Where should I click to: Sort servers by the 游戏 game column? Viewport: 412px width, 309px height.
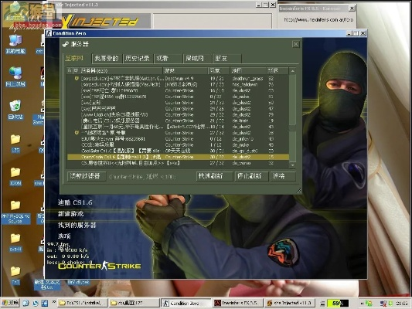(x=186, y=70)
